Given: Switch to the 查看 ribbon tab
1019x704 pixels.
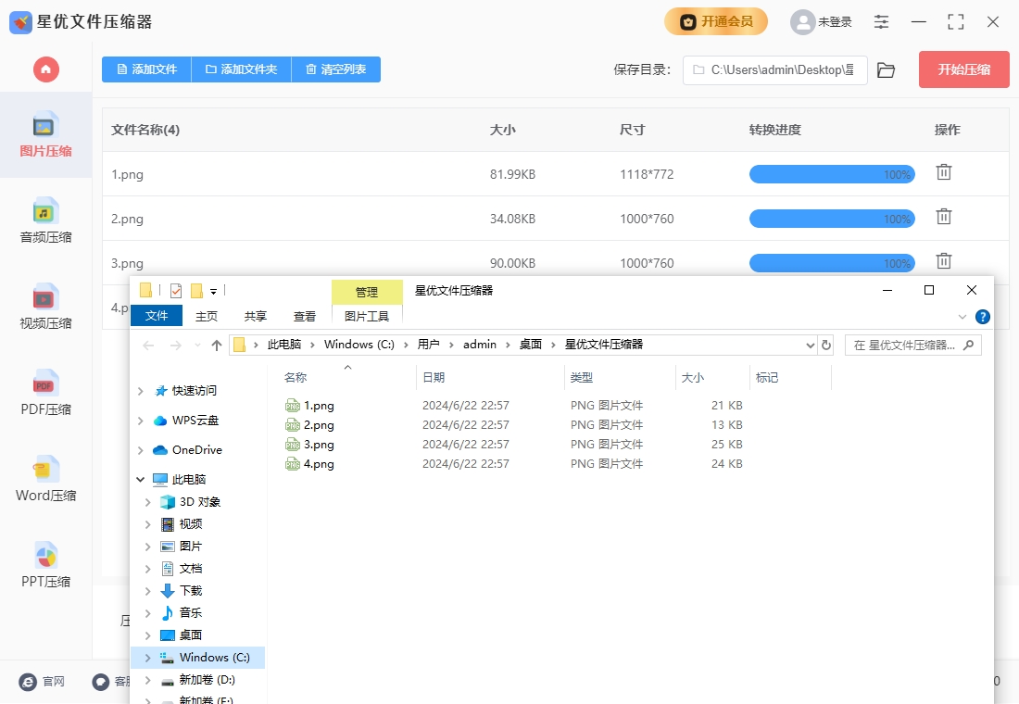Looking at the screenshot, I should point(304,316).
